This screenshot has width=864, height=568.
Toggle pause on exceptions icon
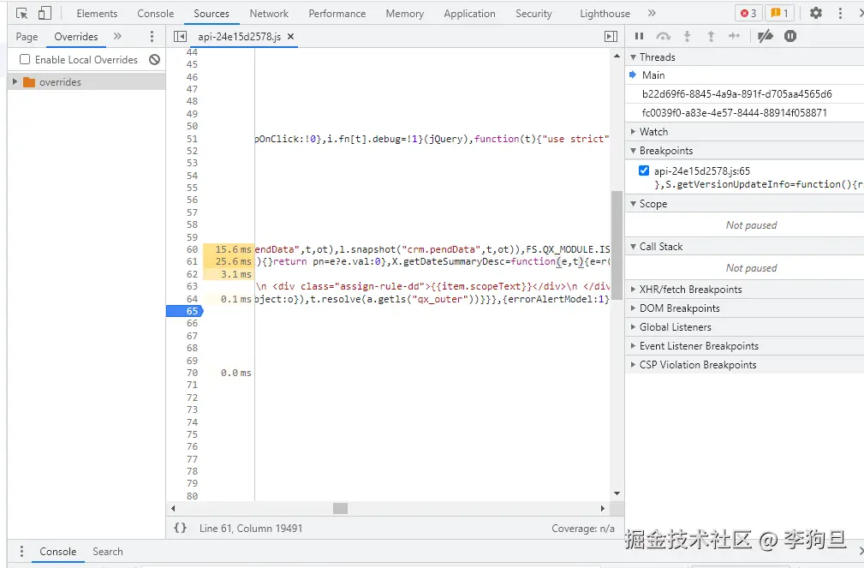[x=790, y=36]
